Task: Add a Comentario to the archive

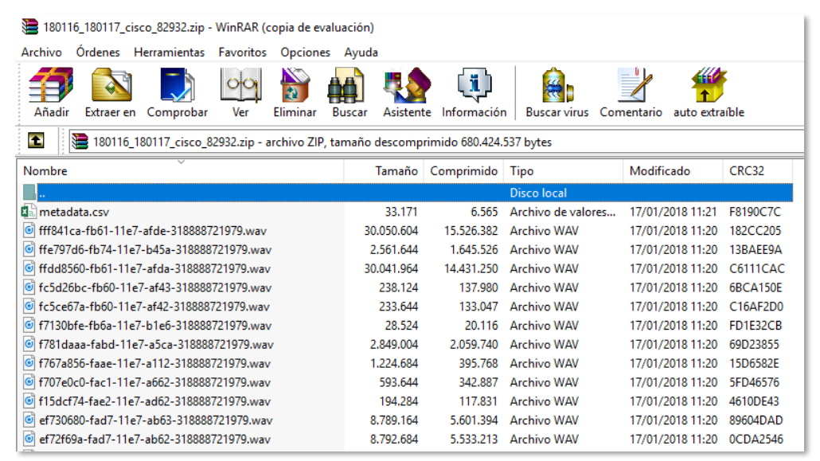Action: [631, 92]
